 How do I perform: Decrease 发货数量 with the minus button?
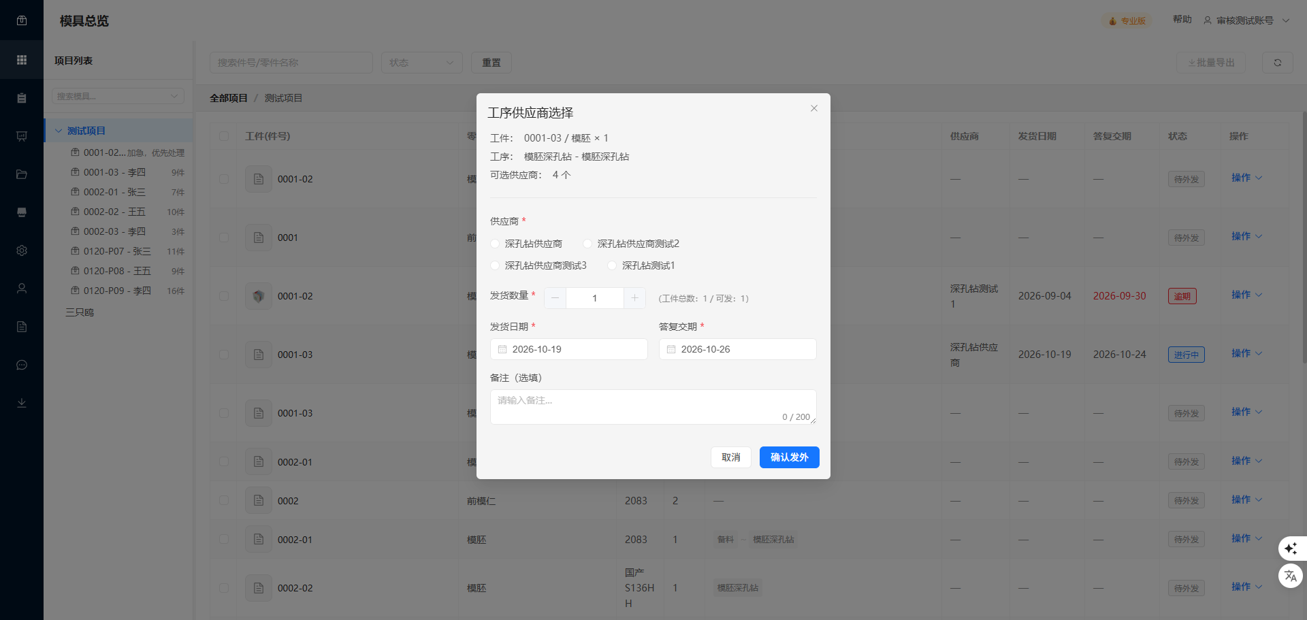click(x=555, y=298)
